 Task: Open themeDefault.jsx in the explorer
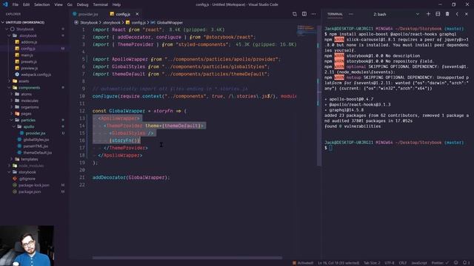click(37, 153)
